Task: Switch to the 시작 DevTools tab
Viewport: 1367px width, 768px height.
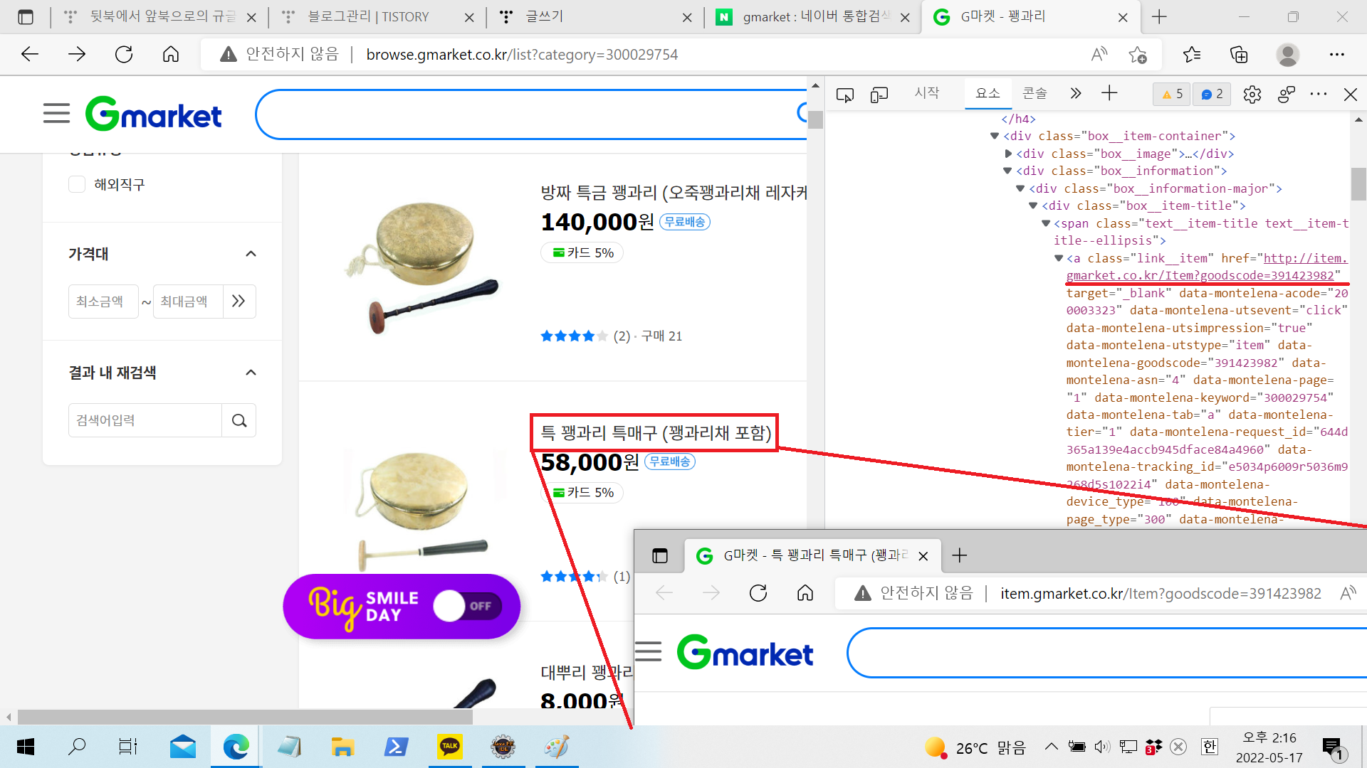Action: 927,93
